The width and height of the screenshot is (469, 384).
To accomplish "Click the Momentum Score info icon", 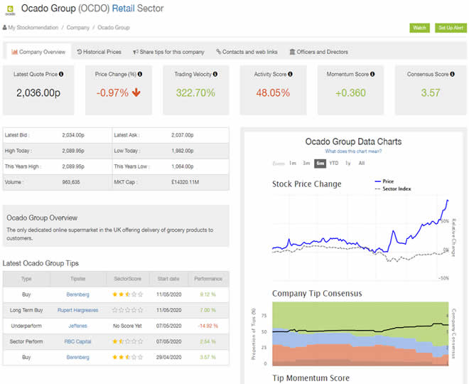I will 370,74.
